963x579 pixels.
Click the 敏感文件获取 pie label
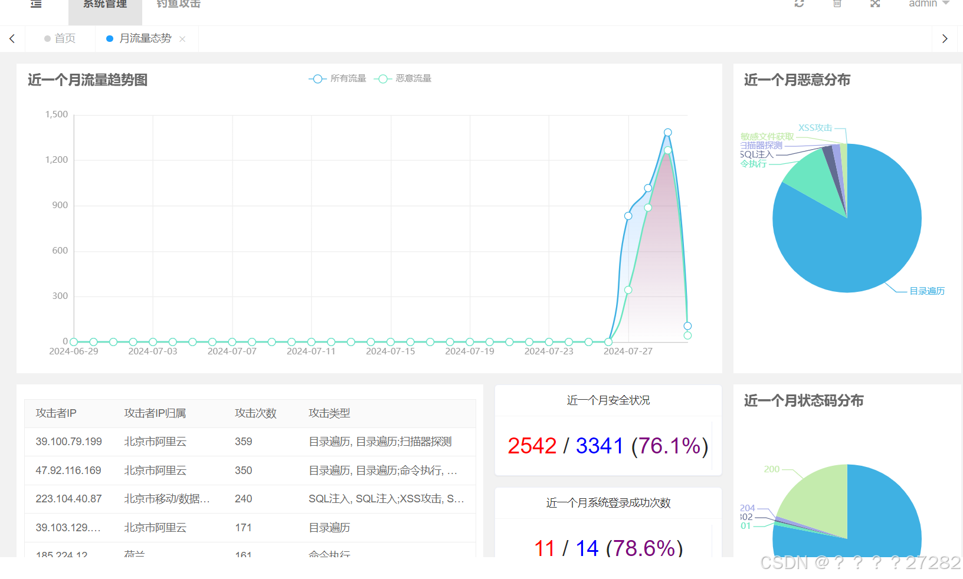pyautogui.click(x=768, y=137)
